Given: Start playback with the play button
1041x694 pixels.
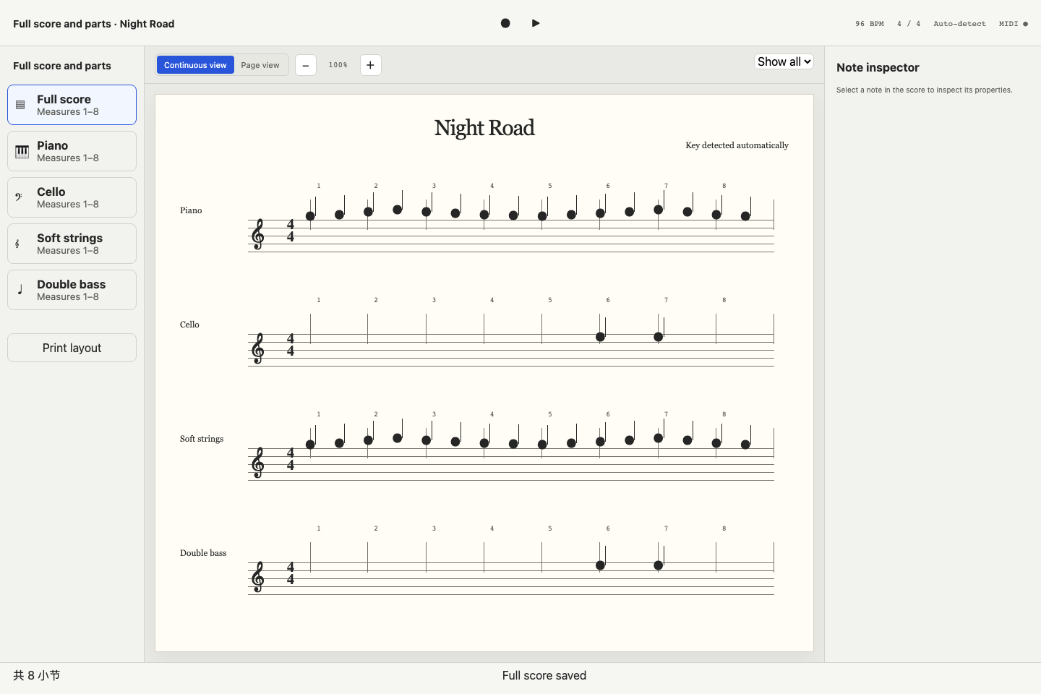Looking at the screenshot, I should [x=536, y=23].
